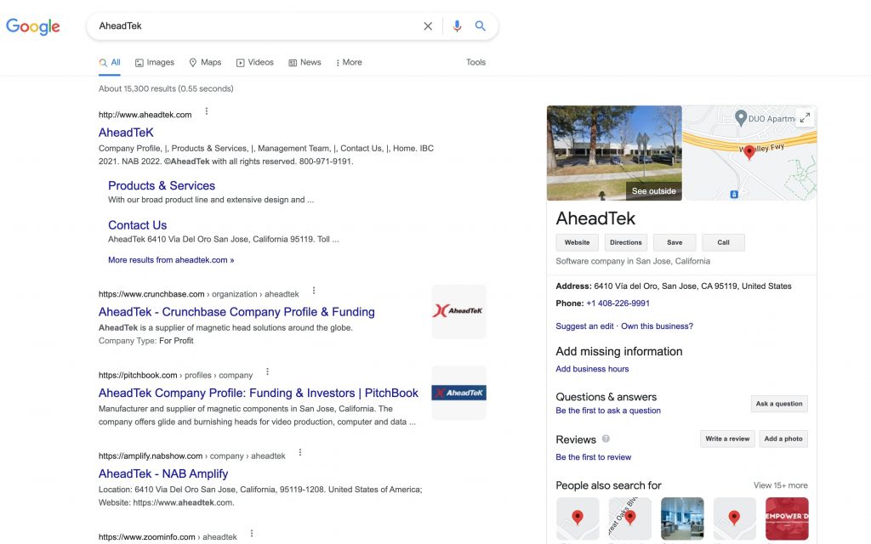Viewport: 871px width, 544px height.
Task: Click Add business hours link
Action: click(592, 369)
